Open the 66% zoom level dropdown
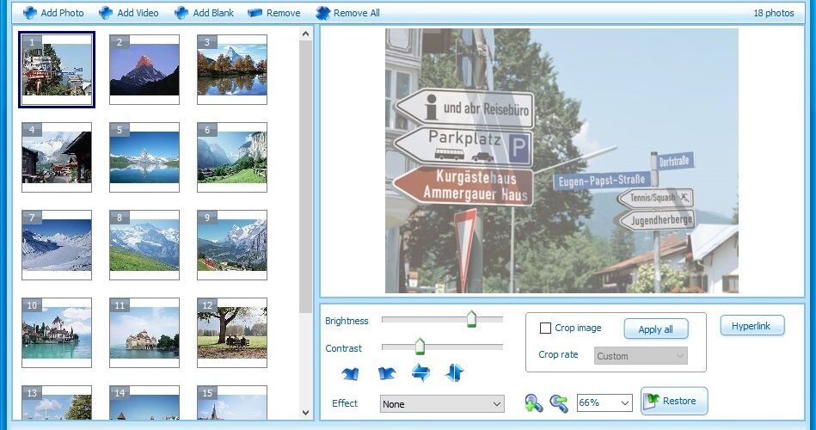The image size is (816, 430). pyautogui.click(x=604, y=403)
